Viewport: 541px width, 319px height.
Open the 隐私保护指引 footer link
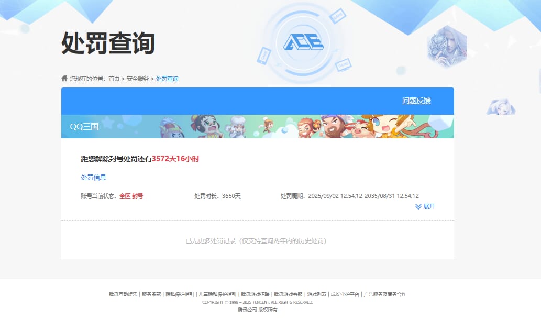point(179,294)
